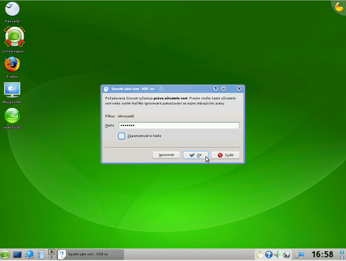Open the dialog title bar window menu icon
Screen dimensions: 346x261
tap(106, 89)
